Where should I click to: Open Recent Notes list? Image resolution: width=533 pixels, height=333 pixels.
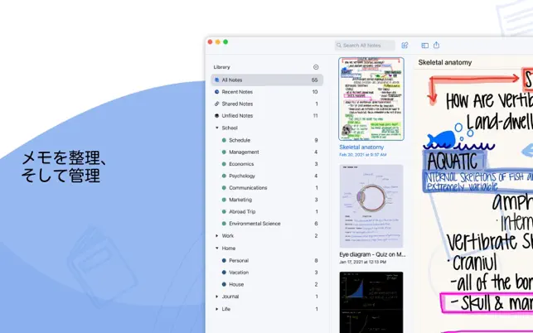point(267,92)
